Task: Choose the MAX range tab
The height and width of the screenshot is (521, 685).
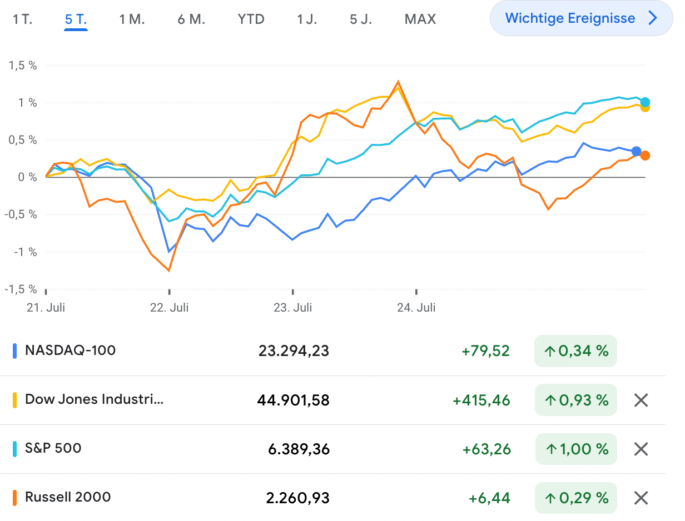Action: [420, 19]
